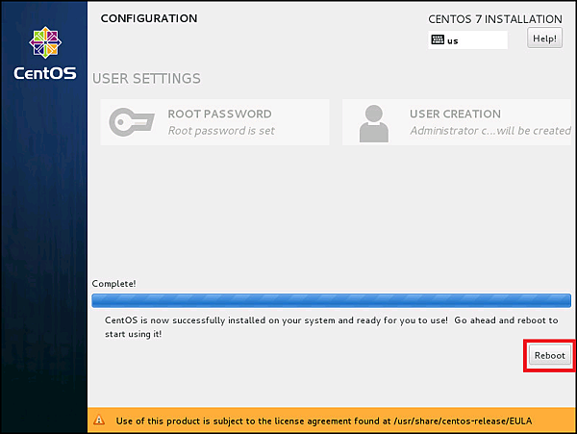The image size is (577, 434).
Task: Click the keyboard layout icon
Action: click(438, 40)
